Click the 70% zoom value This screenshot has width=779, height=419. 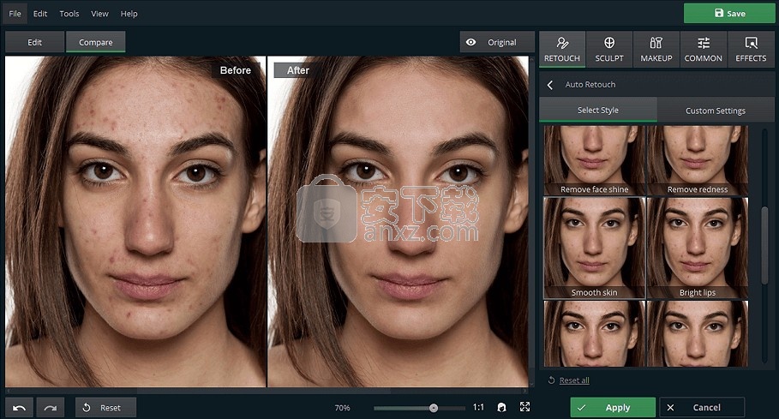click(342, 408)
